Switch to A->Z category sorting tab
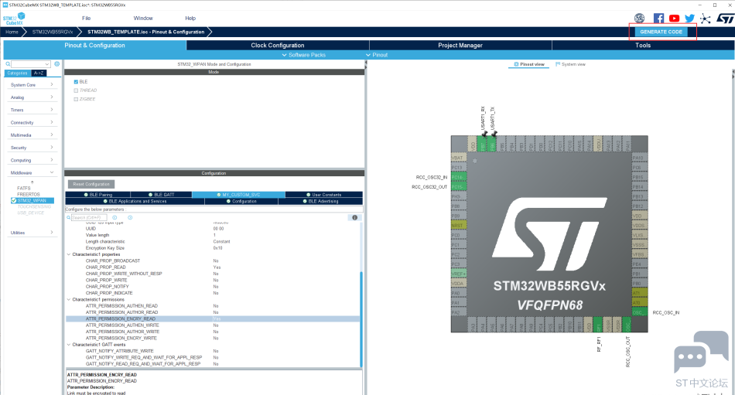 pos(39,73)
